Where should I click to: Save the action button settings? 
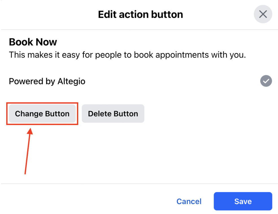pos(243,201)
